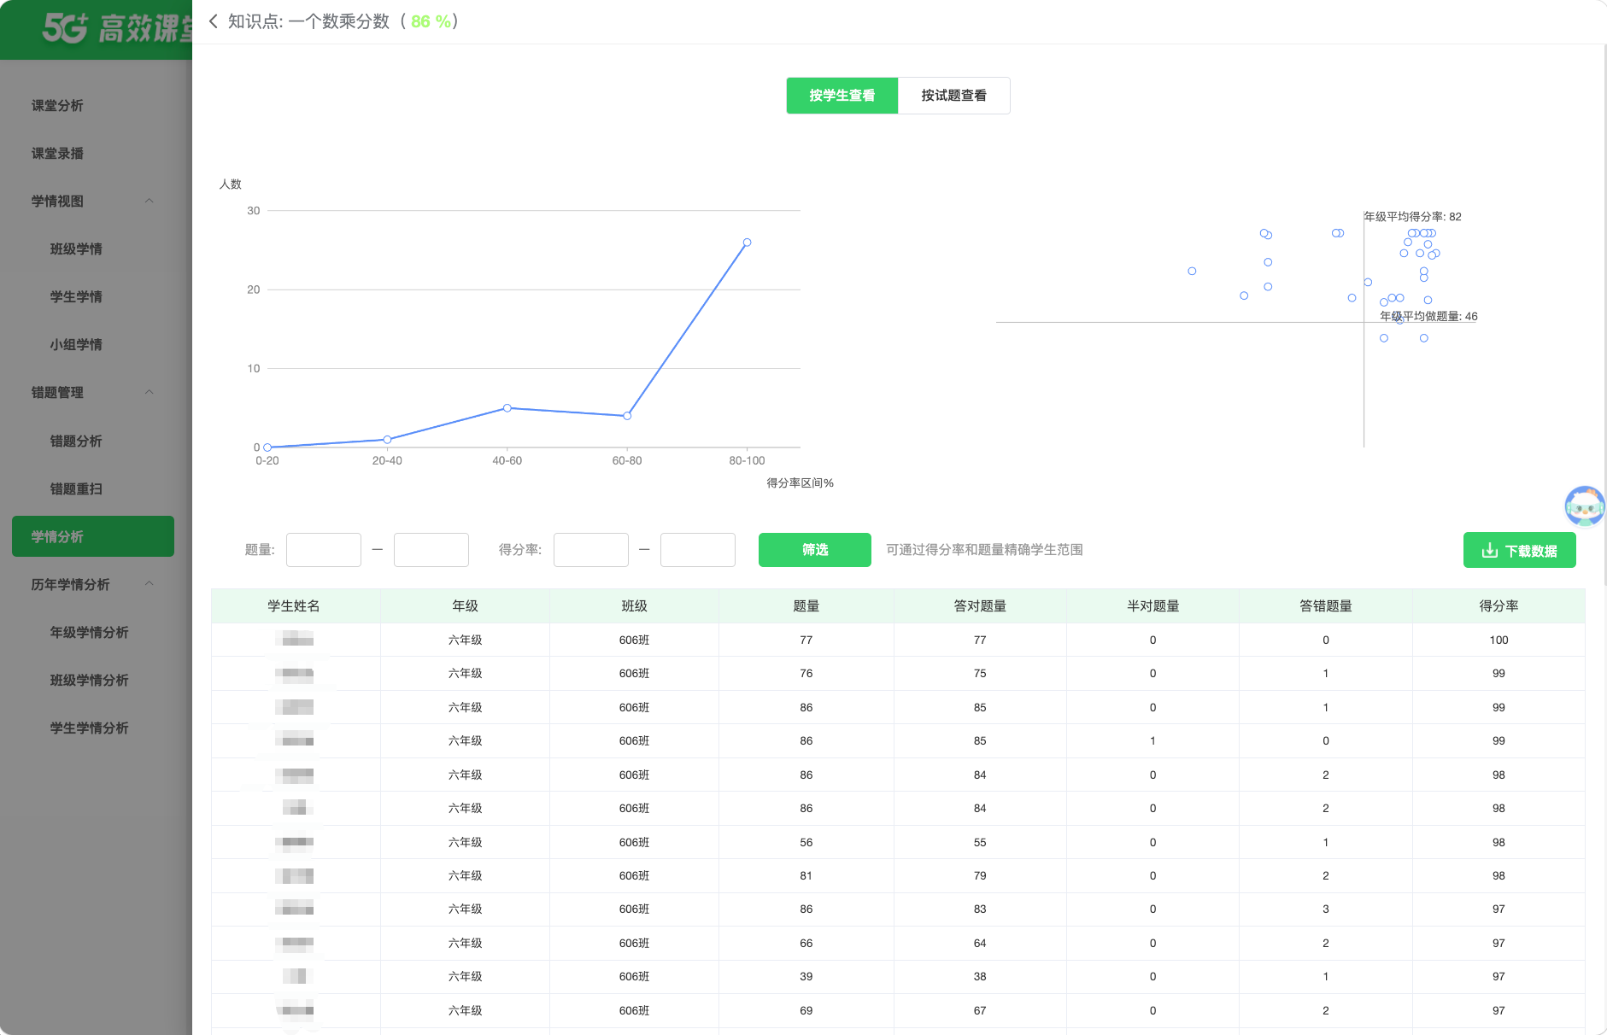Click the 60-80 data point on line chart
Viewport: 1607px width, 1035px height.
(627, 416)
